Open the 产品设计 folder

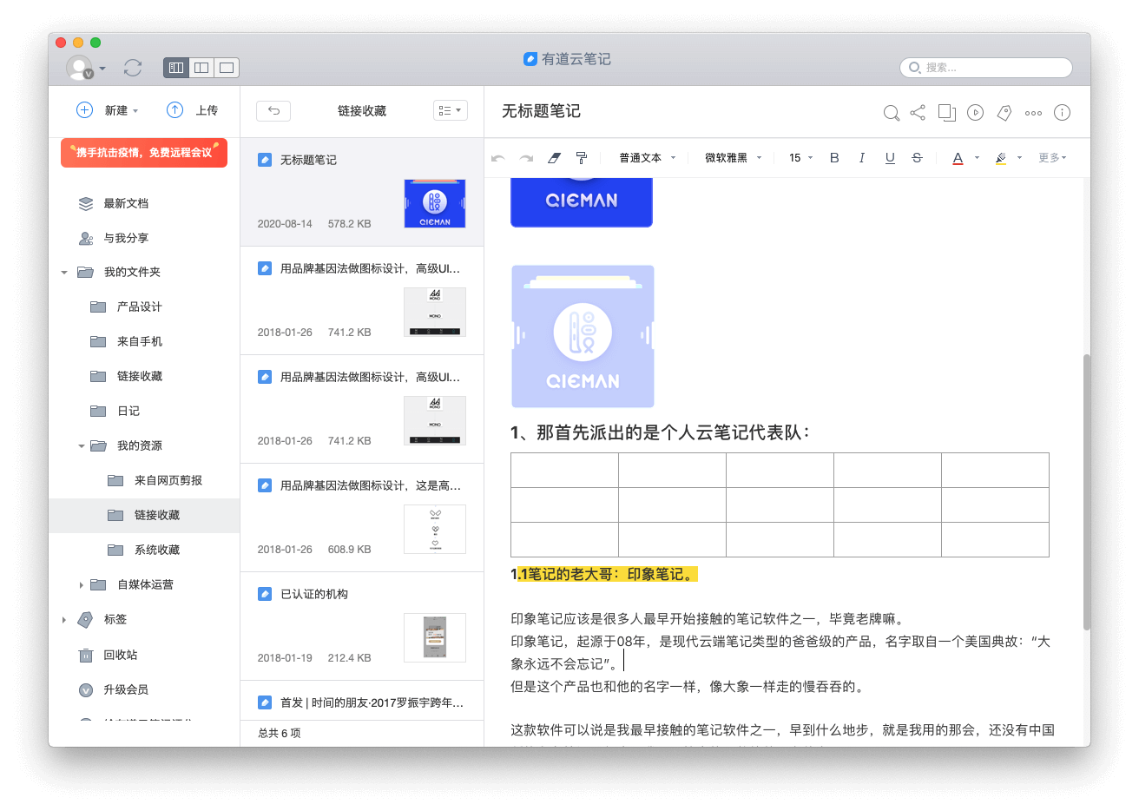pos(139,307)
